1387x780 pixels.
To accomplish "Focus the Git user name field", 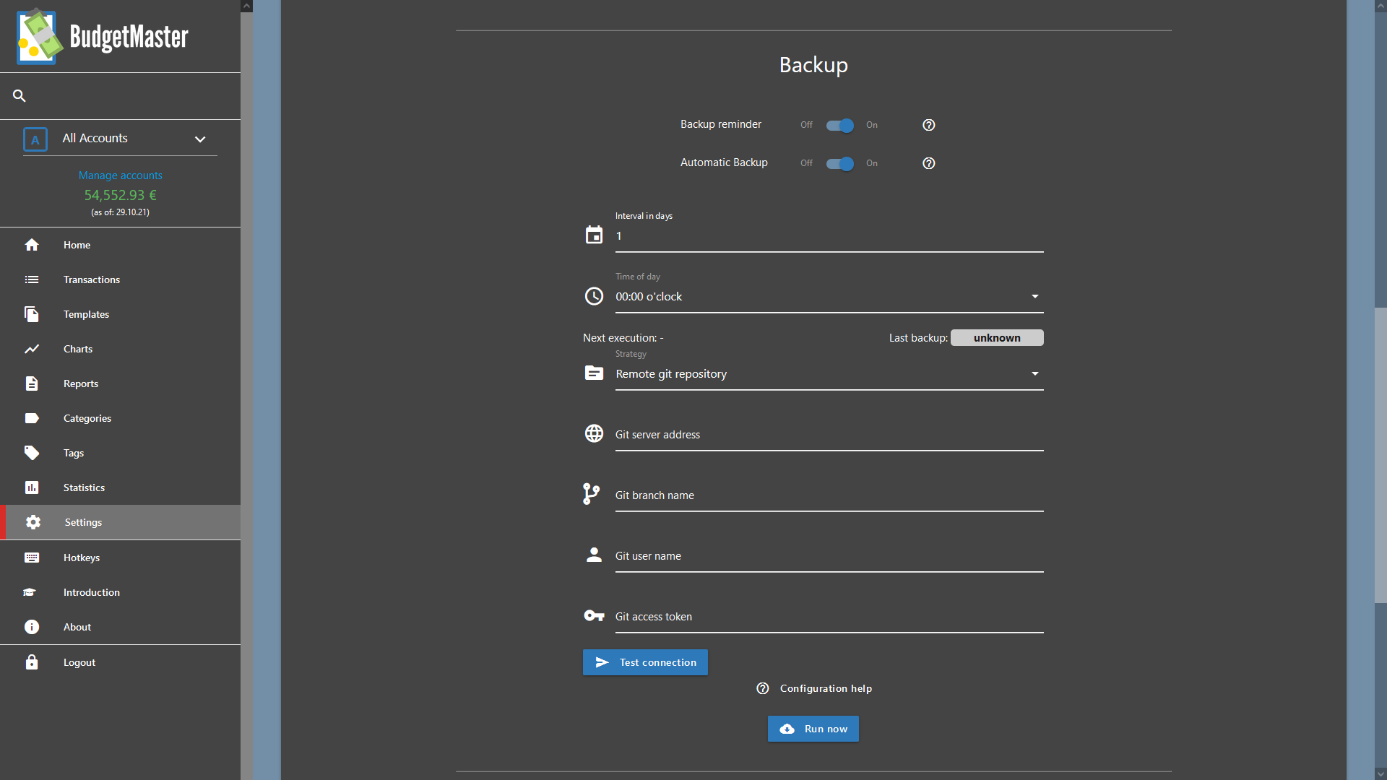I will pyautogui.click(x=829, y=556).
